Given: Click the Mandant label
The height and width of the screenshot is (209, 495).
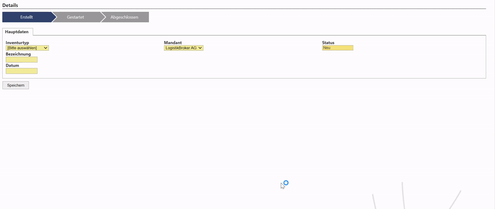Looking at the screenshot, I should click(173, 42).
